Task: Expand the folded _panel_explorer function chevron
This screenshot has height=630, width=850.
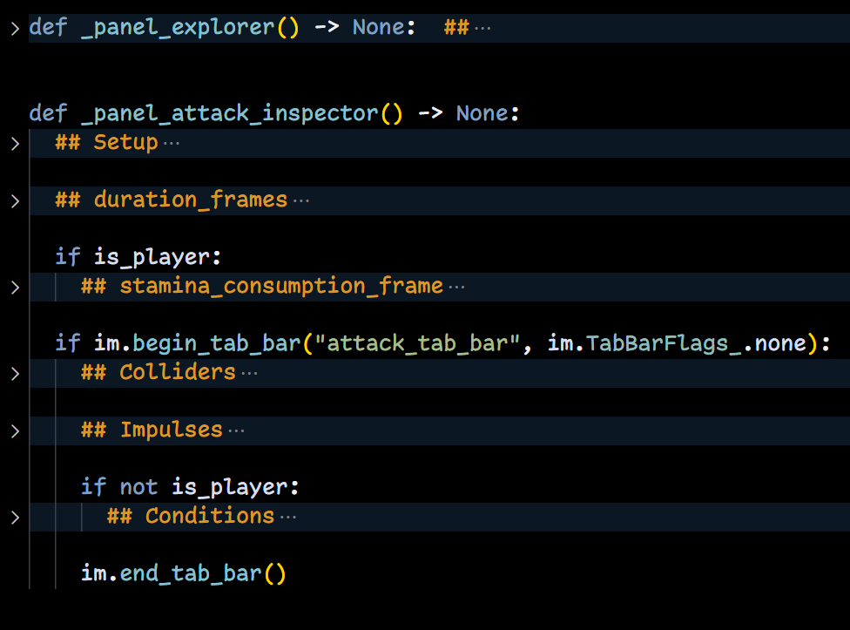Action: [x=14, y=28]
